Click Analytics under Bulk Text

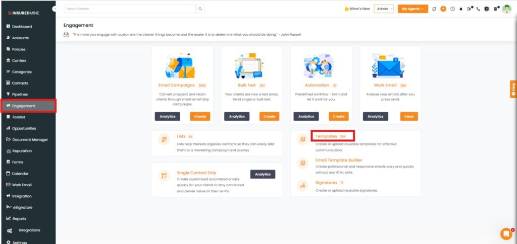(237, 116)
